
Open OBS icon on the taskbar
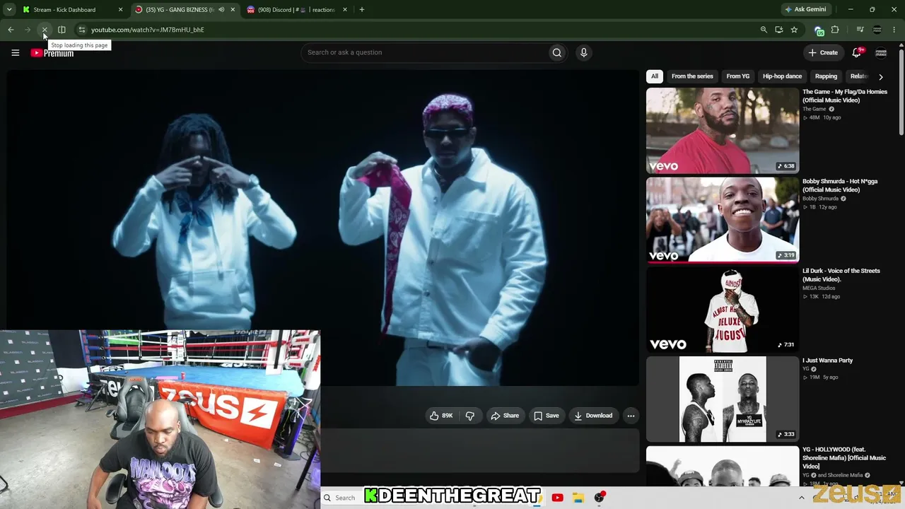click(x=600, y=498)
